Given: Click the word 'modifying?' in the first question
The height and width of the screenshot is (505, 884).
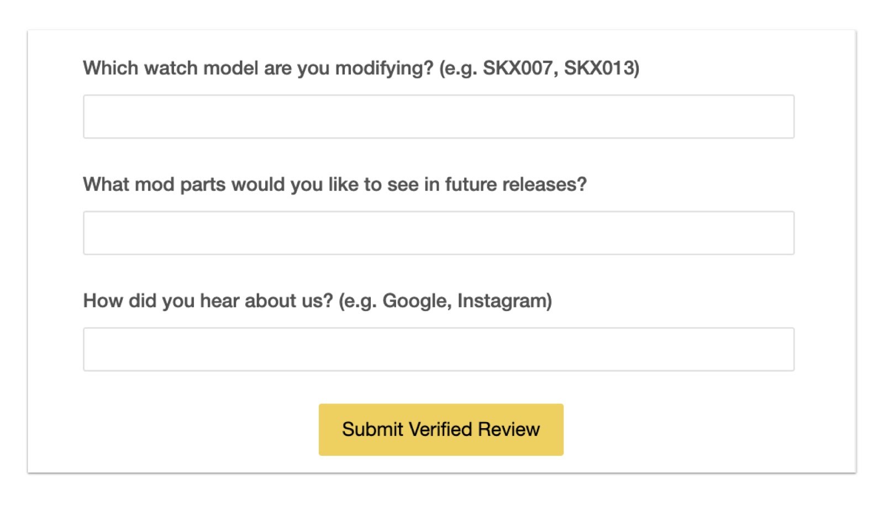Looking at the screenshot, I should pos(384,68).
